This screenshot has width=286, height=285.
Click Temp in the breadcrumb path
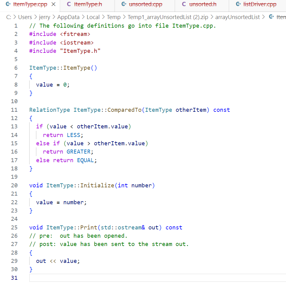113,17
